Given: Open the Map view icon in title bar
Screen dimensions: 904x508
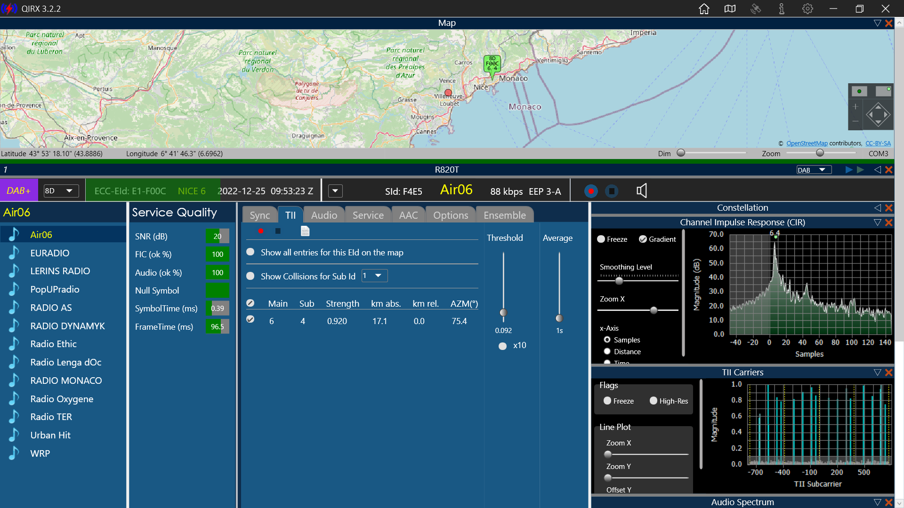Looking at the screenshot, I should pyautogui.click(x=730, y=8).
